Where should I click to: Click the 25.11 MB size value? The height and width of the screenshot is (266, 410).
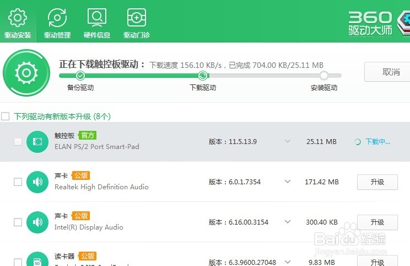pos(321,142)
